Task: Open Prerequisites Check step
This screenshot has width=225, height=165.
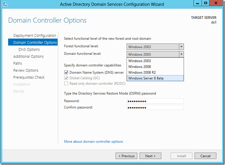Action: (x=29, y=77)
